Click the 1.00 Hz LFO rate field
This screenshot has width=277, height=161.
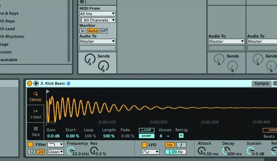pyautogui.click(x=175, y=152)
